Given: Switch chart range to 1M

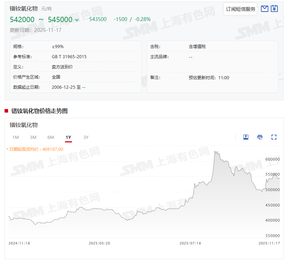Looking at the screenshot, I should pyautogui.click(x=15, y=137).
